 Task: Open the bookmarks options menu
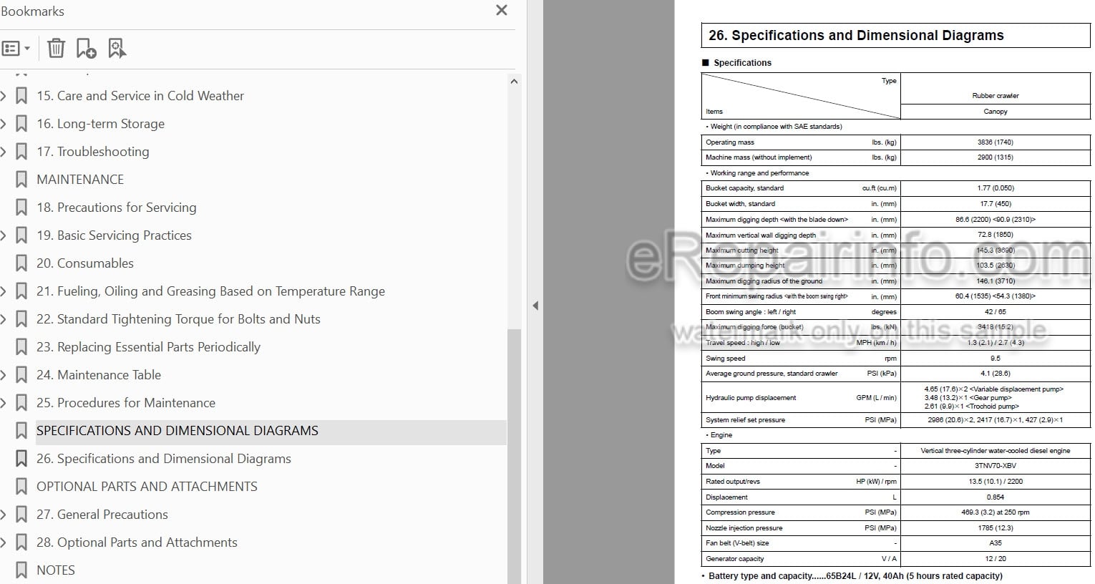(x=16, y=49)
